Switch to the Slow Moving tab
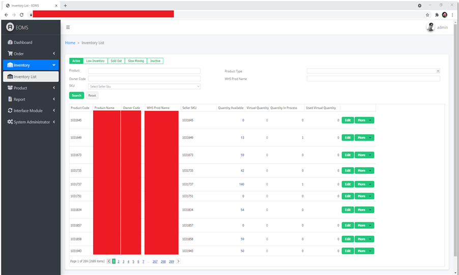 click(x=136, y=61)
